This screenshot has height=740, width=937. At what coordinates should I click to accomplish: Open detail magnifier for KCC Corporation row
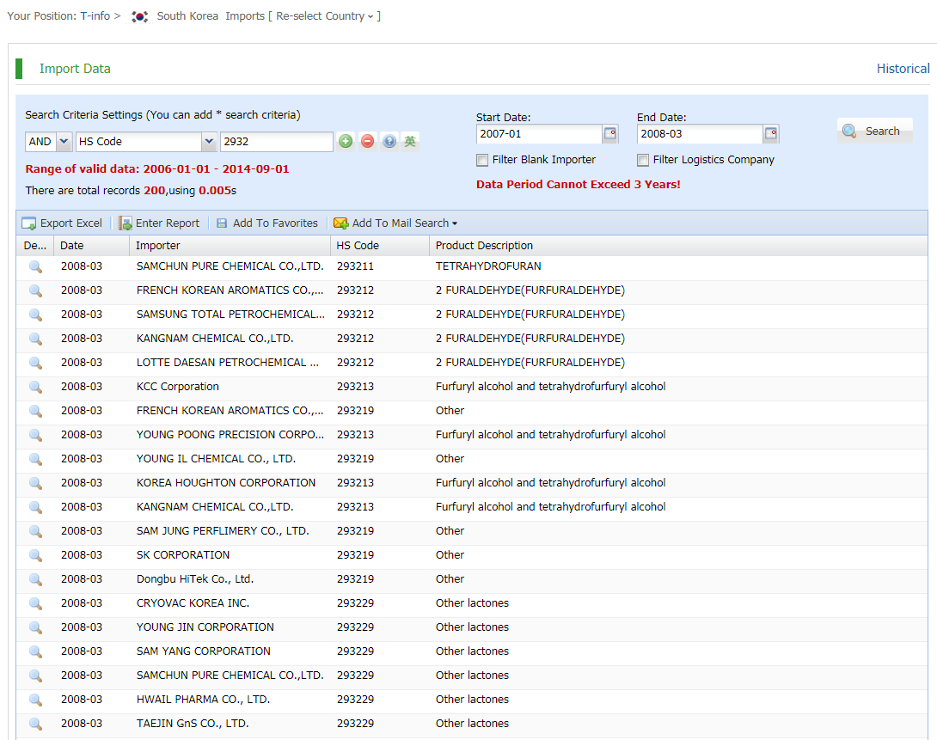pyautogui.click(x=35, y=387)
